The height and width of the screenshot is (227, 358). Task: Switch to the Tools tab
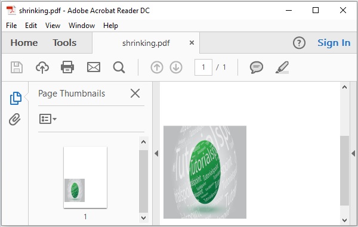click(64, 43)
